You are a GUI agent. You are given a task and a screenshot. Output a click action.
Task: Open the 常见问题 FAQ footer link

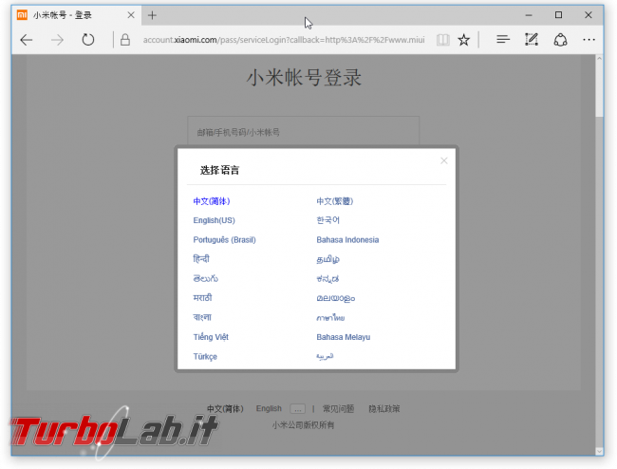tap(338, 409)
